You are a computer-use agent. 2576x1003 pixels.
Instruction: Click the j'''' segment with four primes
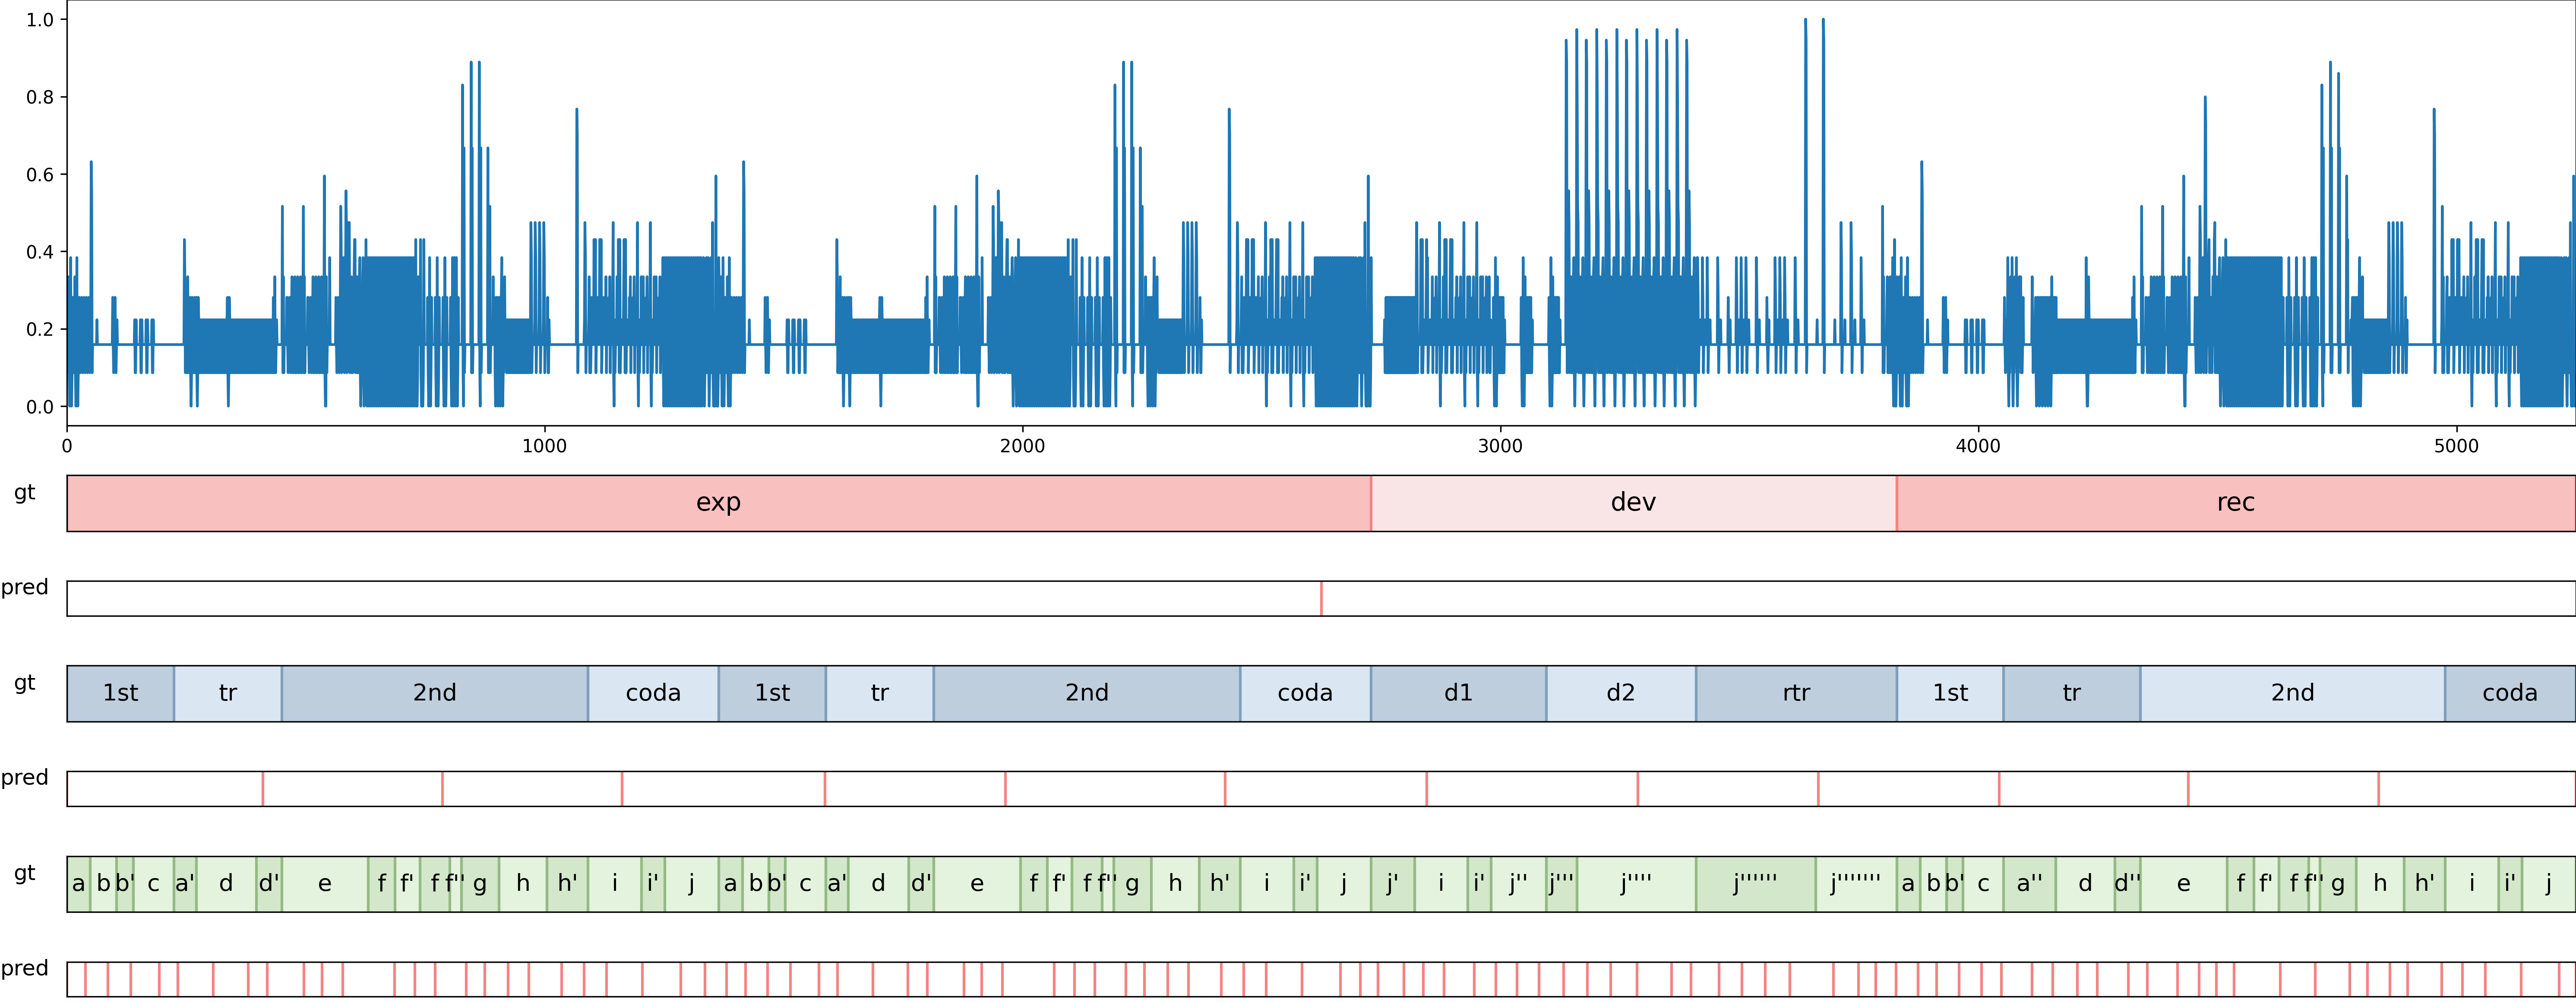1637,884
